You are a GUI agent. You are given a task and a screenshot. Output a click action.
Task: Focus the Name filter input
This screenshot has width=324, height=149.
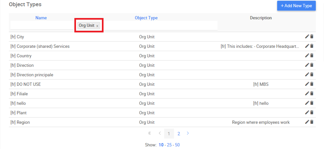(42, 26)
